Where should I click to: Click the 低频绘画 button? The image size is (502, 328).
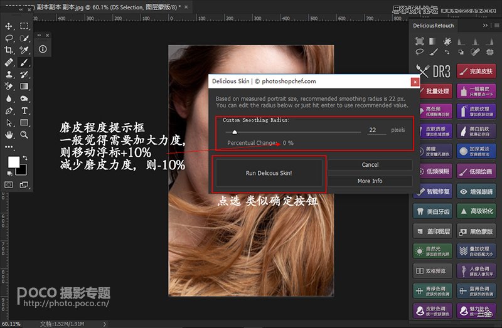476,171
